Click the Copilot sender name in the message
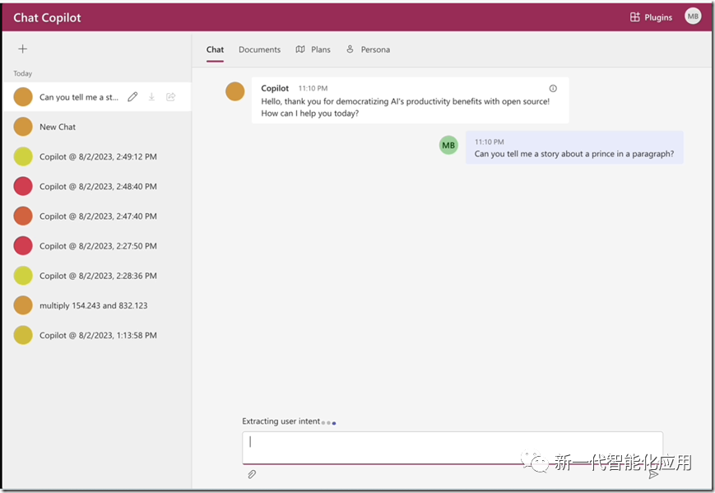The image size is (715, 493). click(275, 88)
